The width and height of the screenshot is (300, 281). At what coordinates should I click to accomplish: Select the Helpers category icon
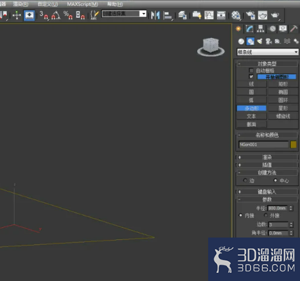point(277,42)
